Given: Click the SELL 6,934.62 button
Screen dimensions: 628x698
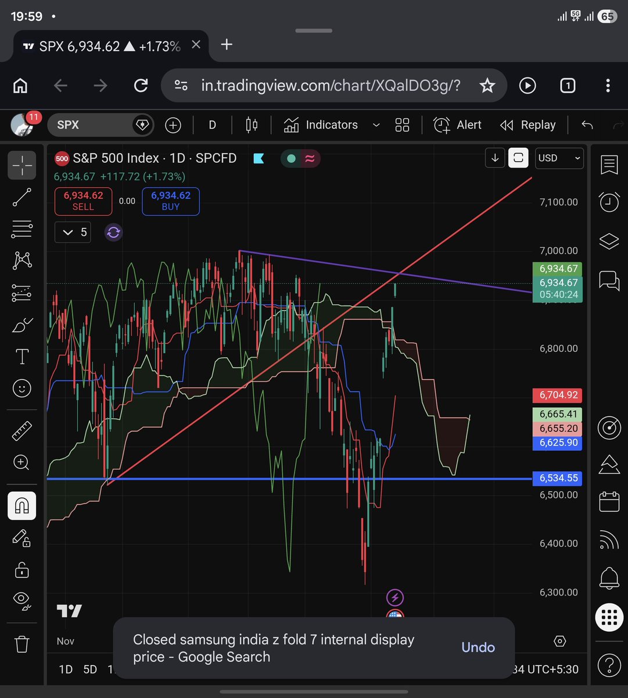Looking at the screenshot, I should 83,201.
